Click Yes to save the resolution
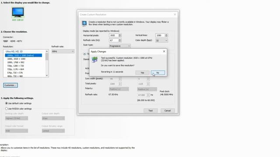Image resolution: width=280 pixels, height=157 pixels. 142,73
